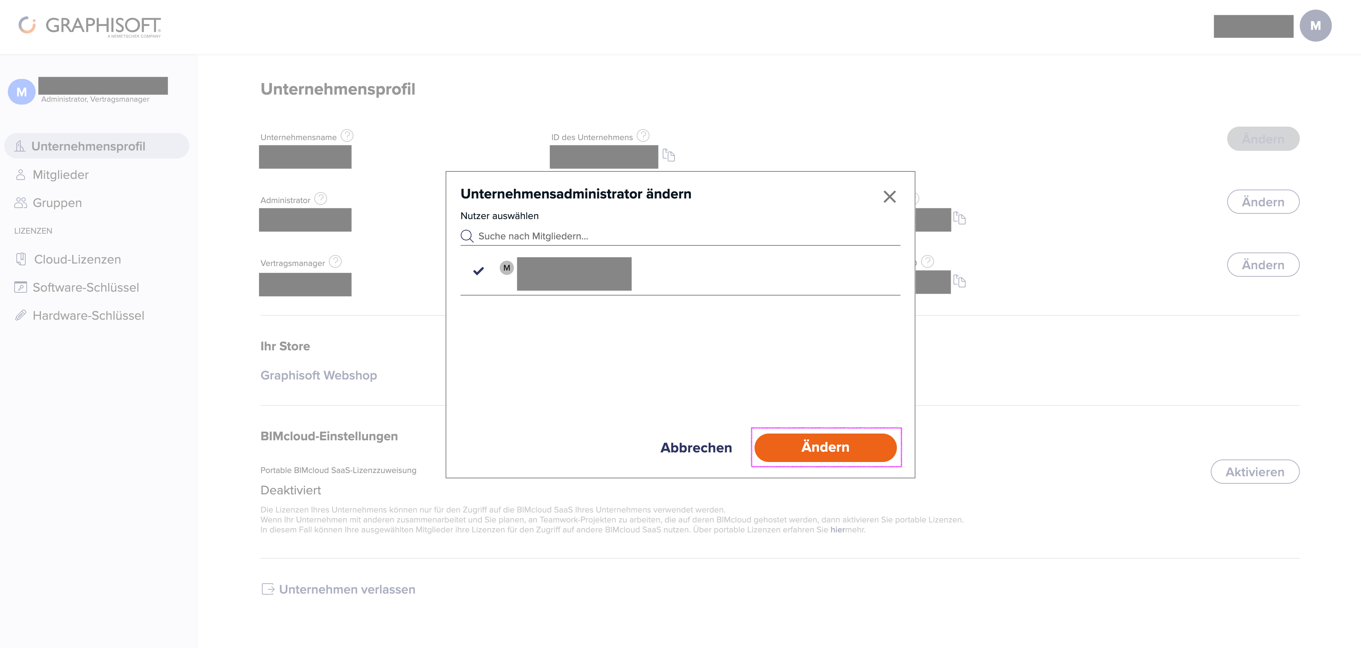The width and height of the screenshot is (1361, 648).
Task: Open Software-Schlüssel in the sidebar
Action: coord(85,287)
